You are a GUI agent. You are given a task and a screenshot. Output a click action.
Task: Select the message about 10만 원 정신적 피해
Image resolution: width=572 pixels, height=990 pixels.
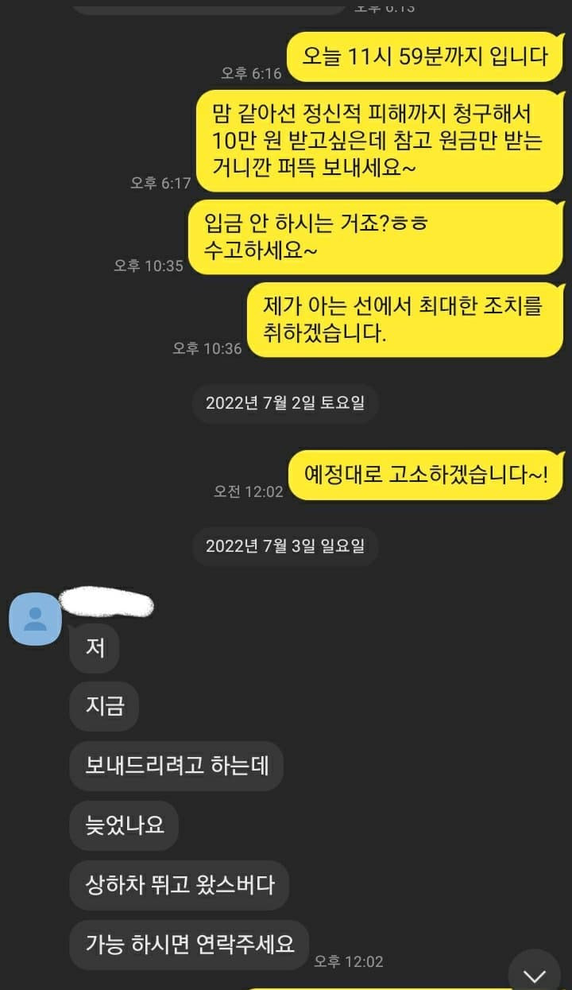[x=380, y=140]
